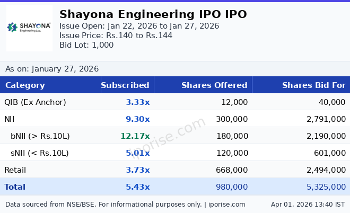This screenshot has height=213, width=350.
Task: Click the Shayona Engineering logo
Action: [x=29, y=28]
